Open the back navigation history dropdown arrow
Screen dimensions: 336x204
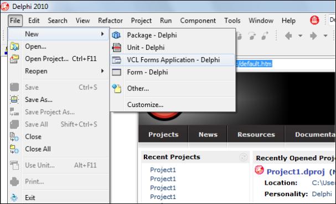[301, 36]
